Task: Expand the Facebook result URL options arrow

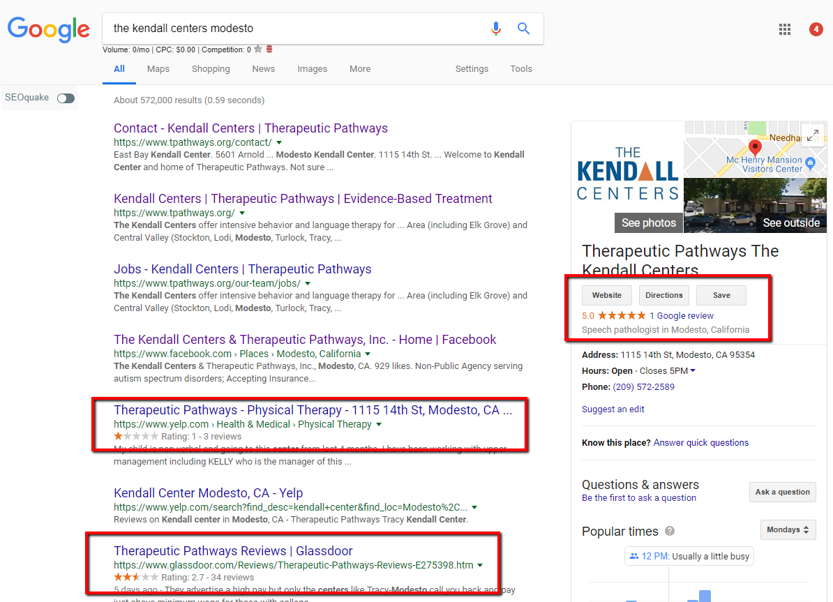Action: [368, 354]
